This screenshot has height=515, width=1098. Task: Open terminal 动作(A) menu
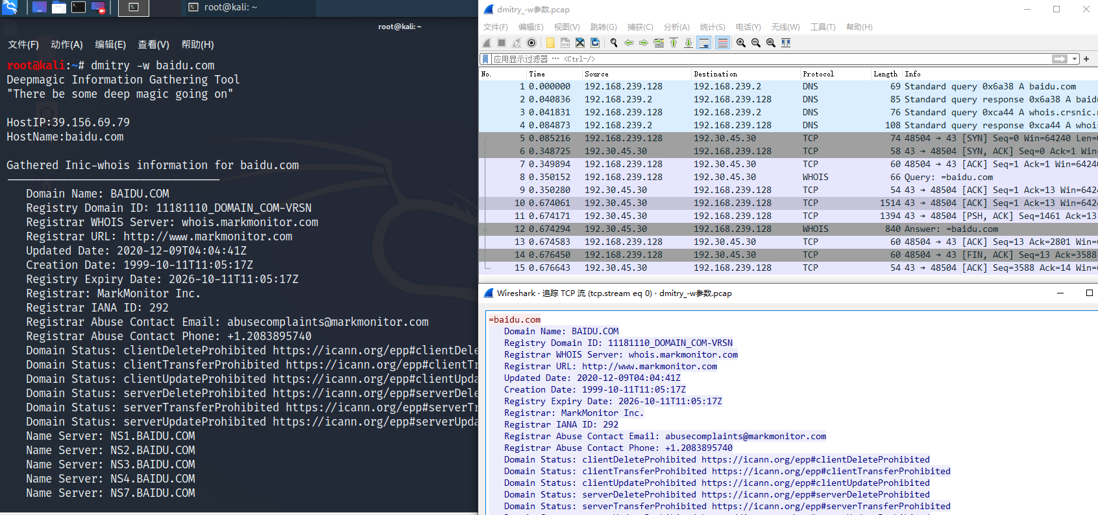(x=67, y=45)
